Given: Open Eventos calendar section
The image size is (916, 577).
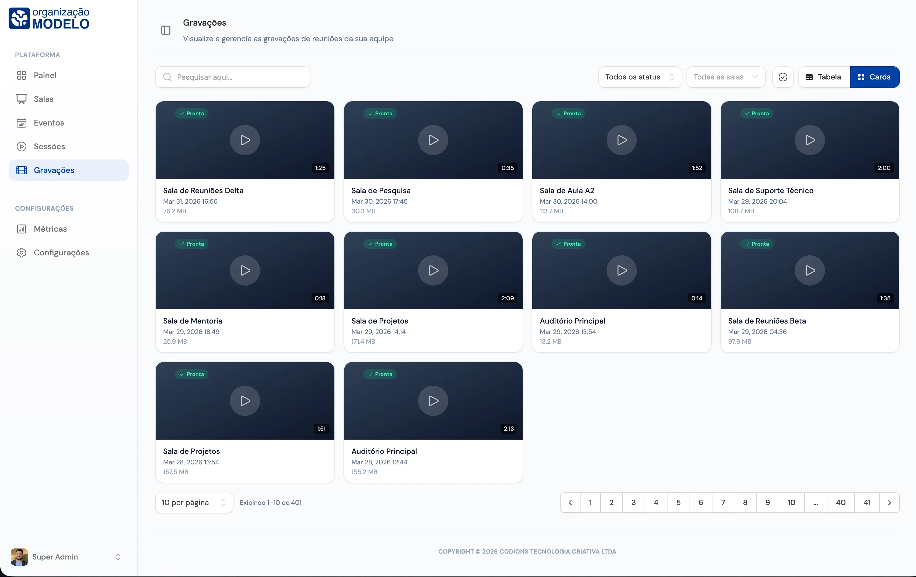Looking at the screenshot, I should (x=49, y=123).
